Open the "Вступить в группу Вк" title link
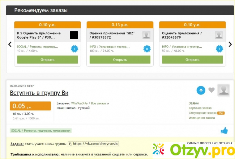 (39, 93)
